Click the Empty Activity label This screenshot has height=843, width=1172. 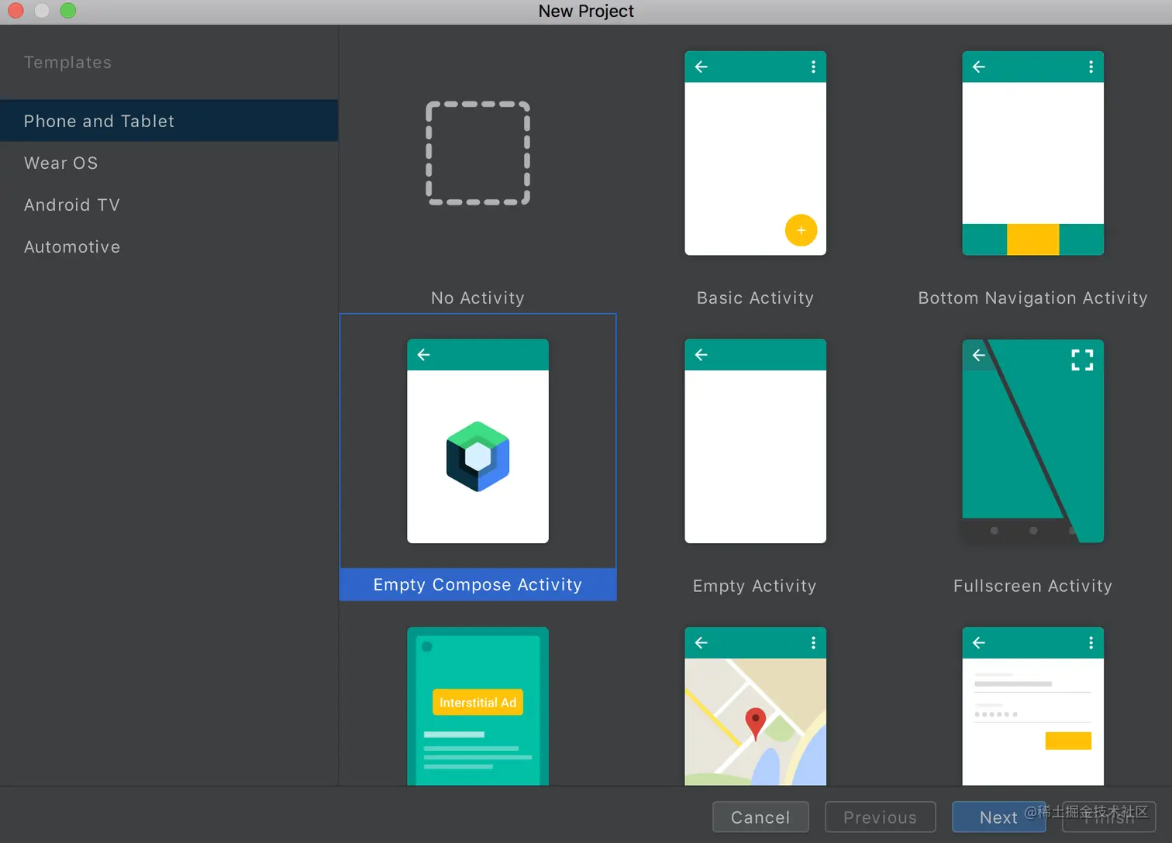click(755, 586)
